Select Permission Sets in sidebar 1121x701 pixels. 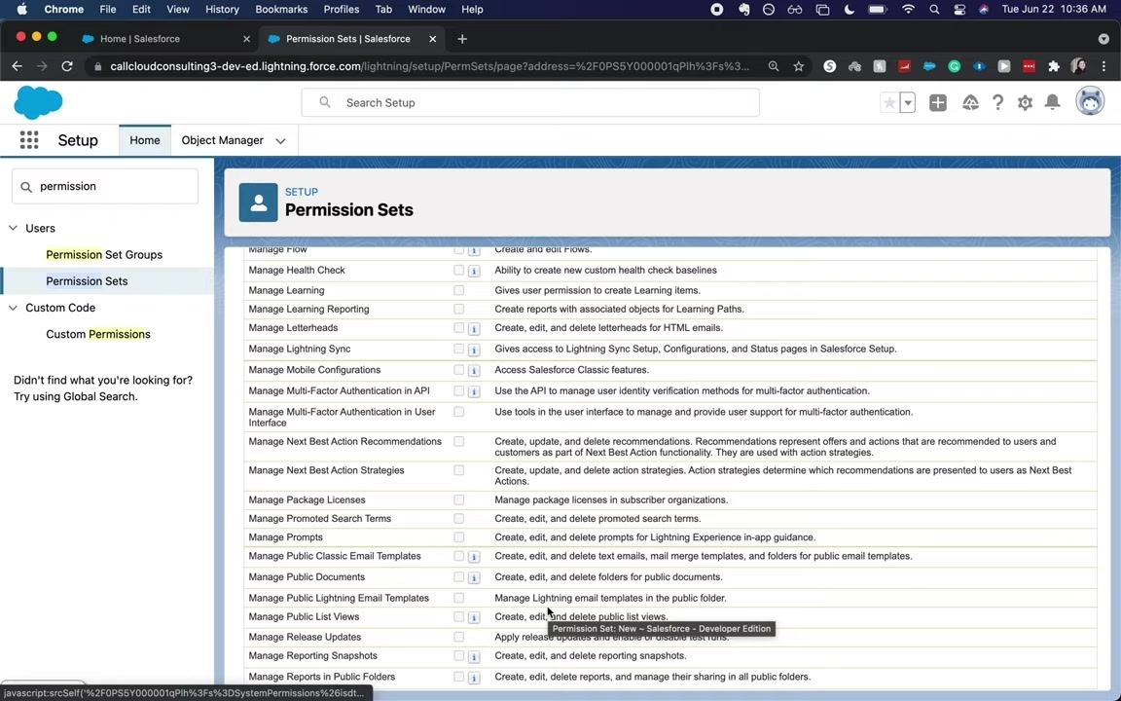point(87,281)
